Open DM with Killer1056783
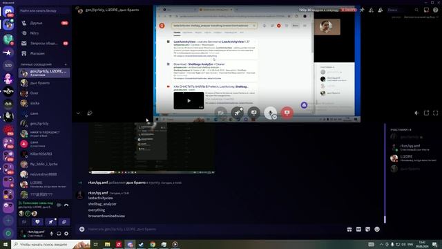 point(44,154)
